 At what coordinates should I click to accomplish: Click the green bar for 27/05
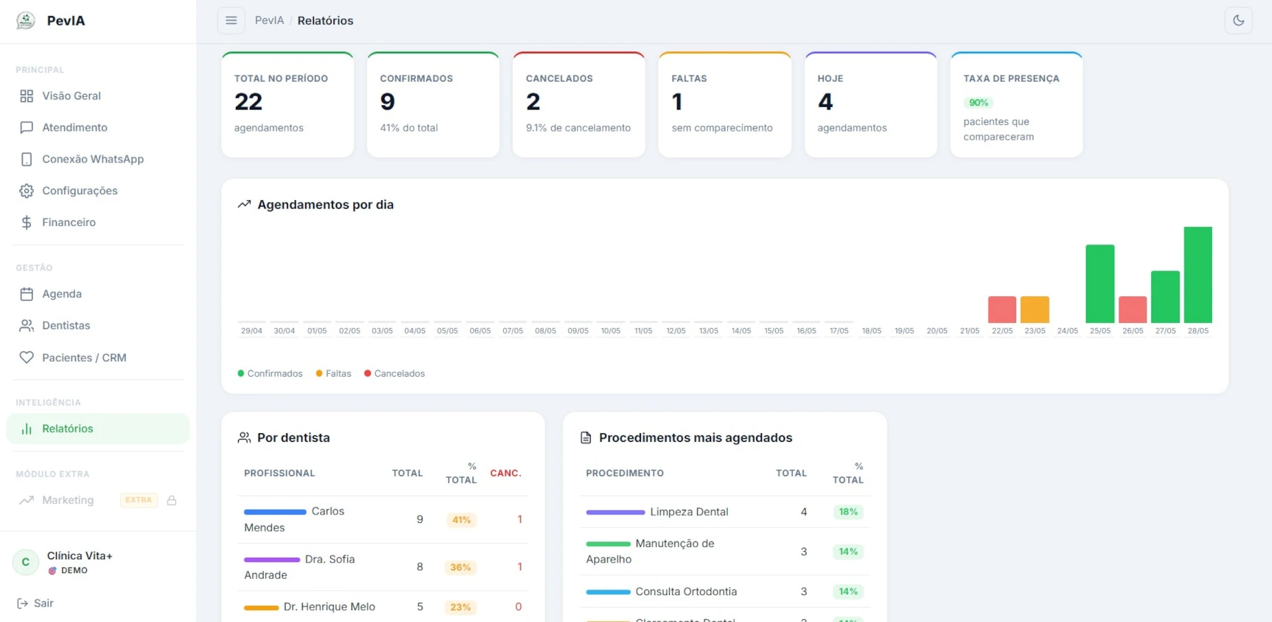point(1165,297)
